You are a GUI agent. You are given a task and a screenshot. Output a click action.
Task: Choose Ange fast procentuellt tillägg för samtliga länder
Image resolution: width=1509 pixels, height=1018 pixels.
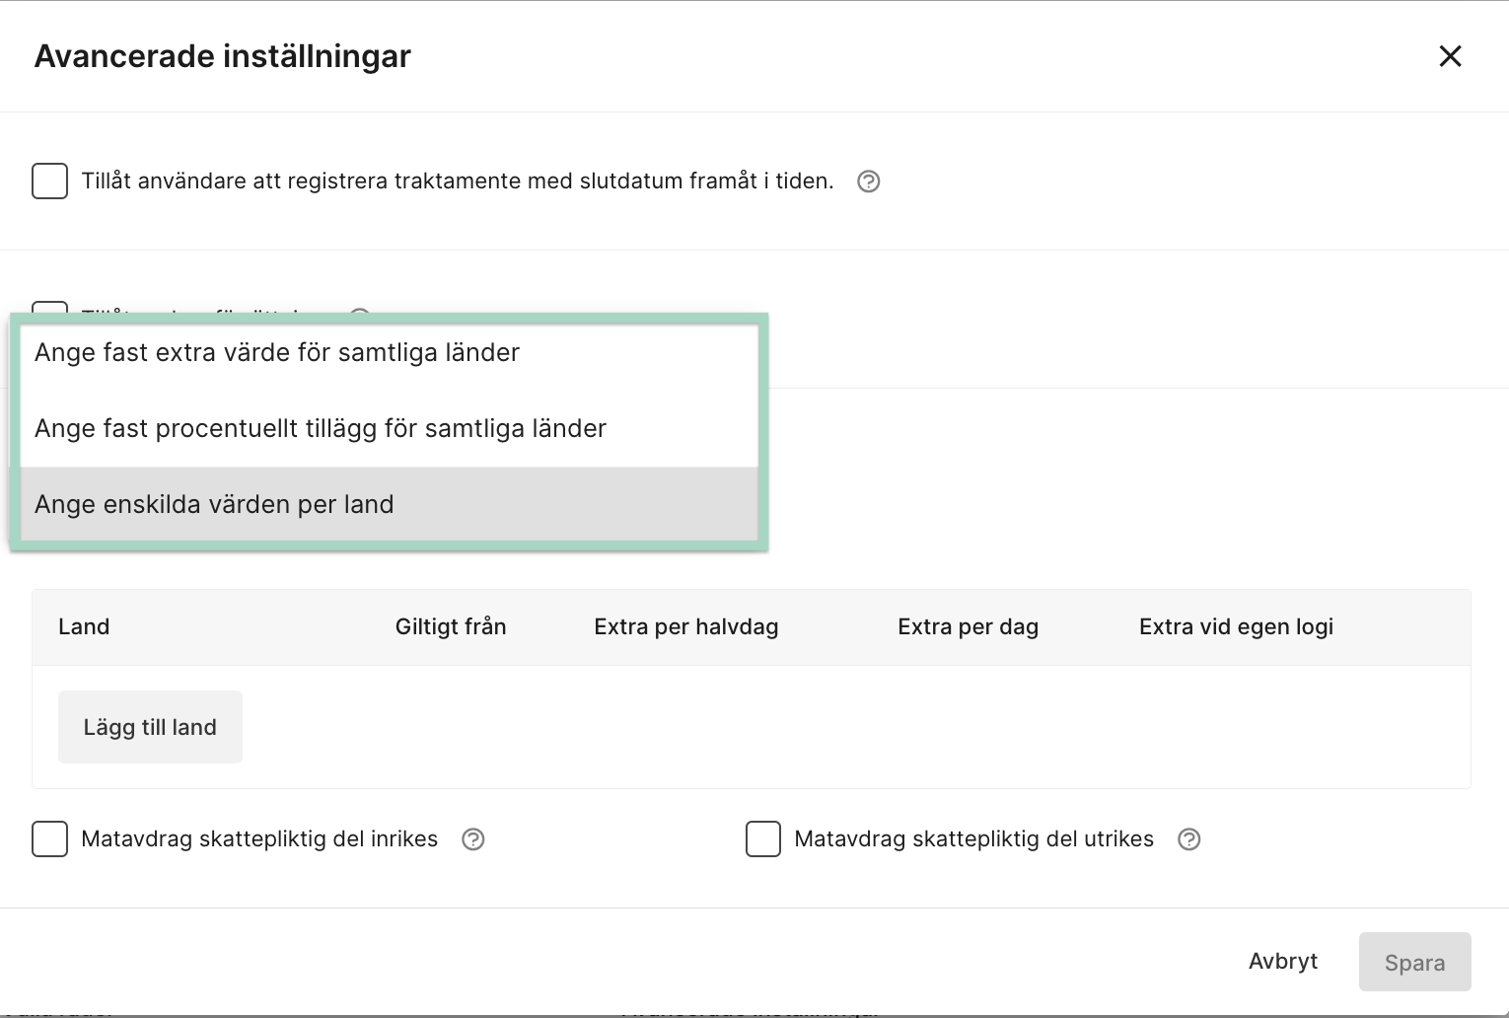(390, 428)
